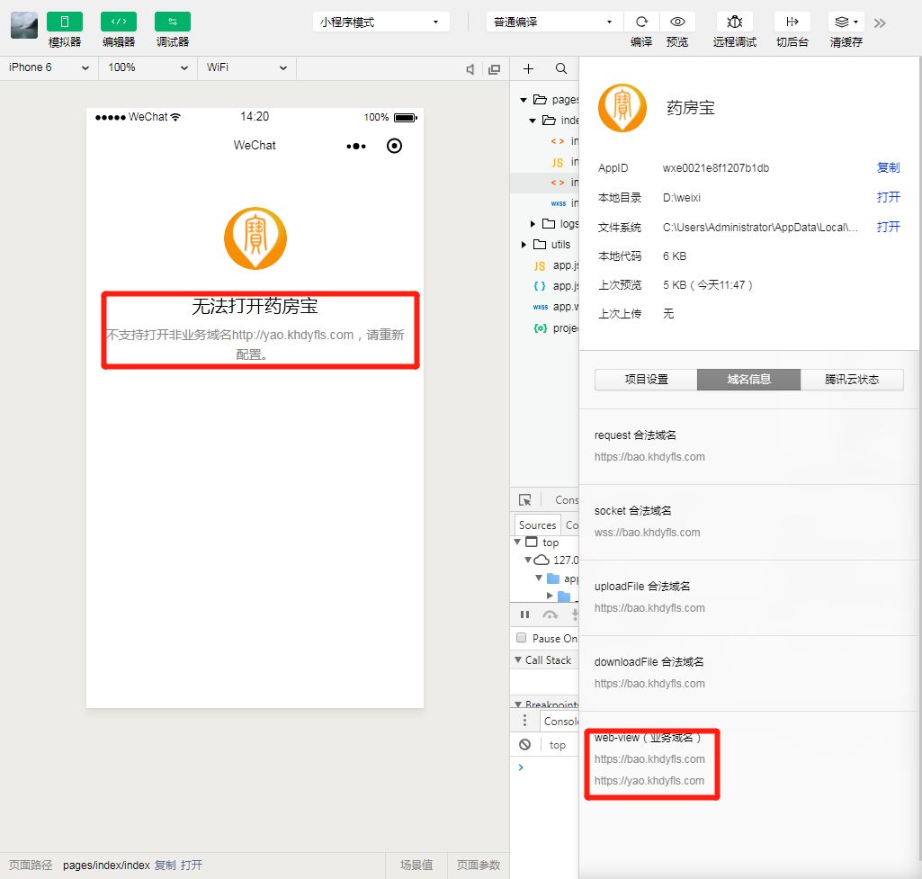Click the 编译 compile refresh icon
The width and height of the screenshot is (922, 879).
click(641, 22)
